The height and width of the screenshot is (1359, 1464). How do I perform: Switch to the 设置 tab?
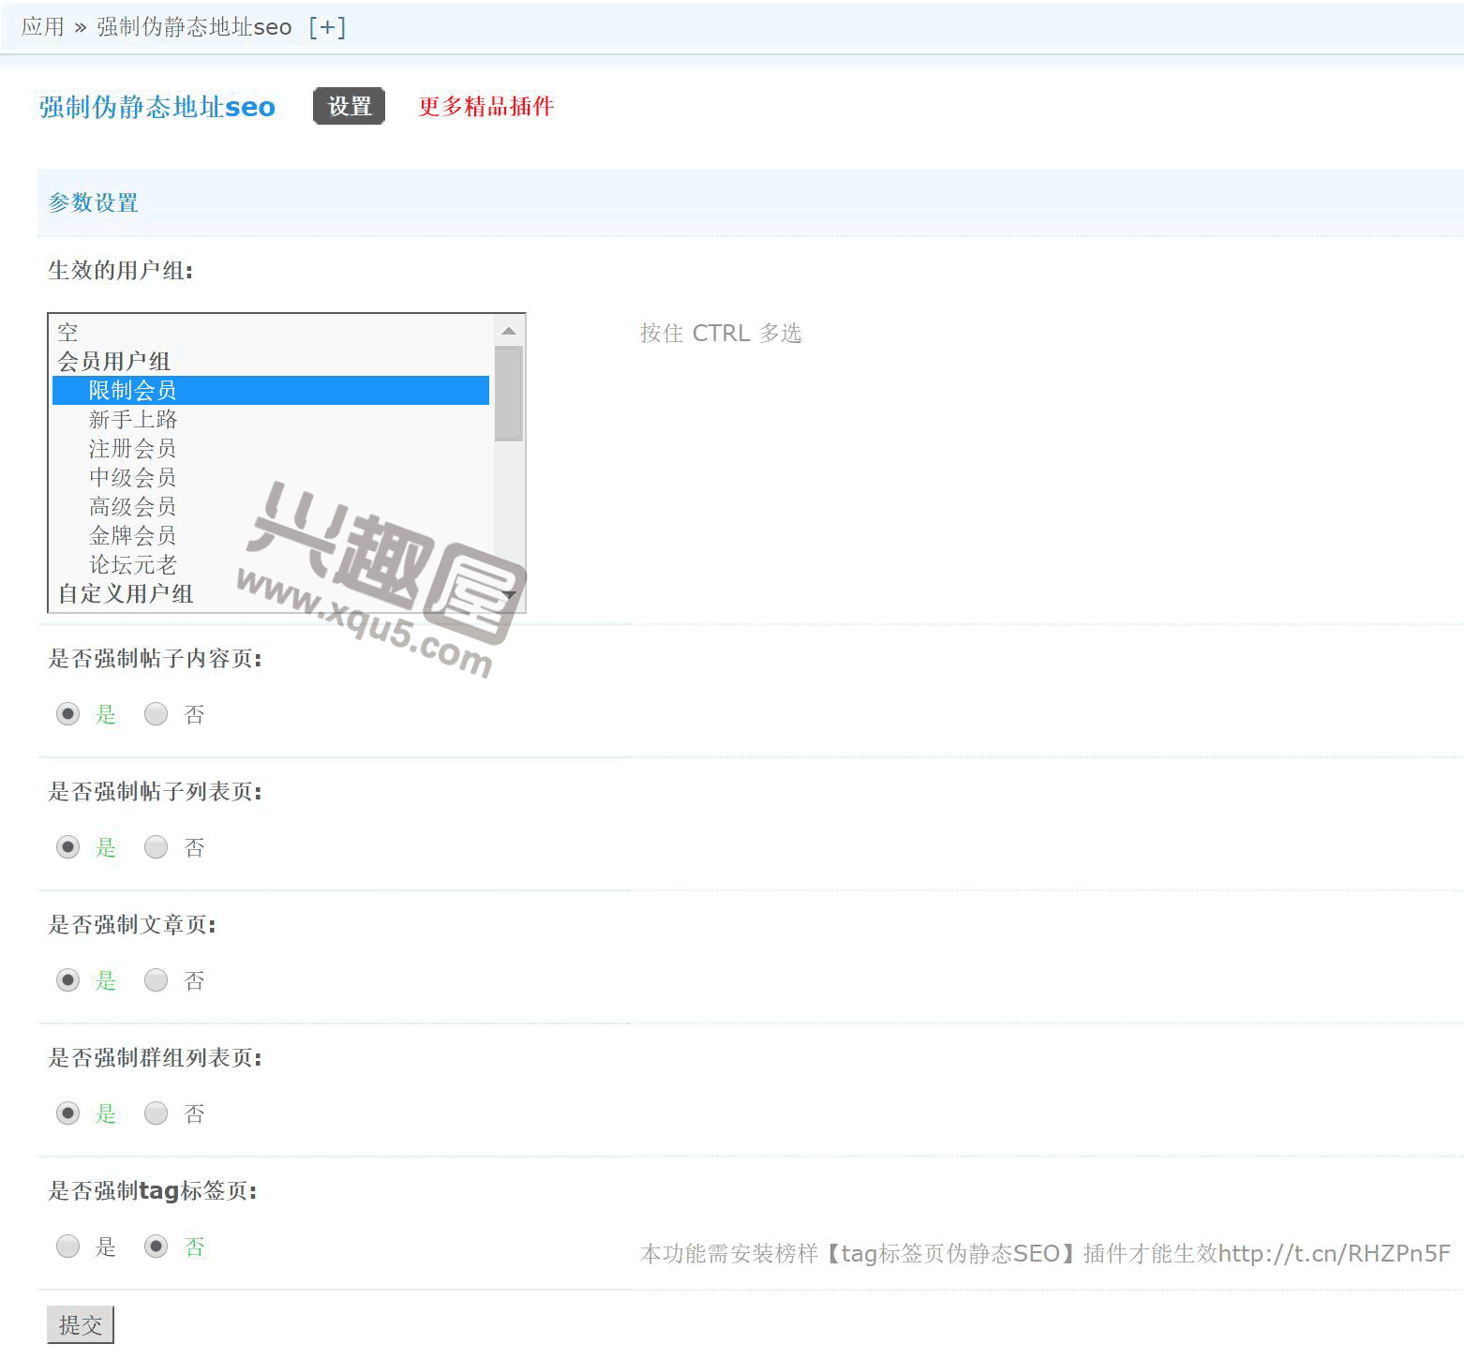point(350,107)
